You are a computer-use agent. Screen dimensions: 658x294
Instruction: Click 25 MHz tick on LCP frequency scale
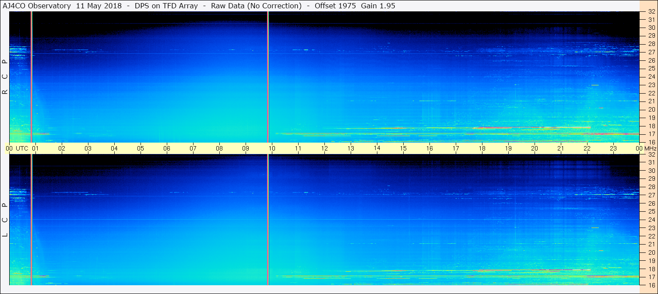(651, 211)
